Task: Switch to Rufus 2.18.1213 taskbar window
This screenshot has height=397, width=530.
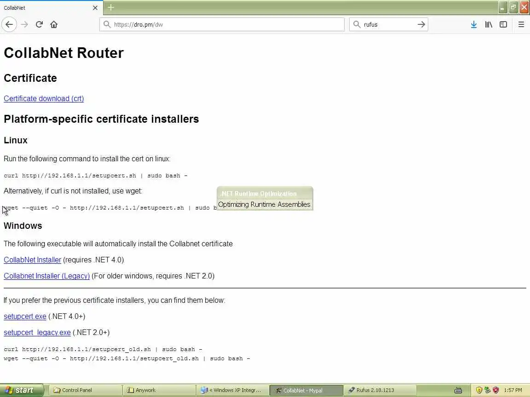Action: click(x=380, y=390)
